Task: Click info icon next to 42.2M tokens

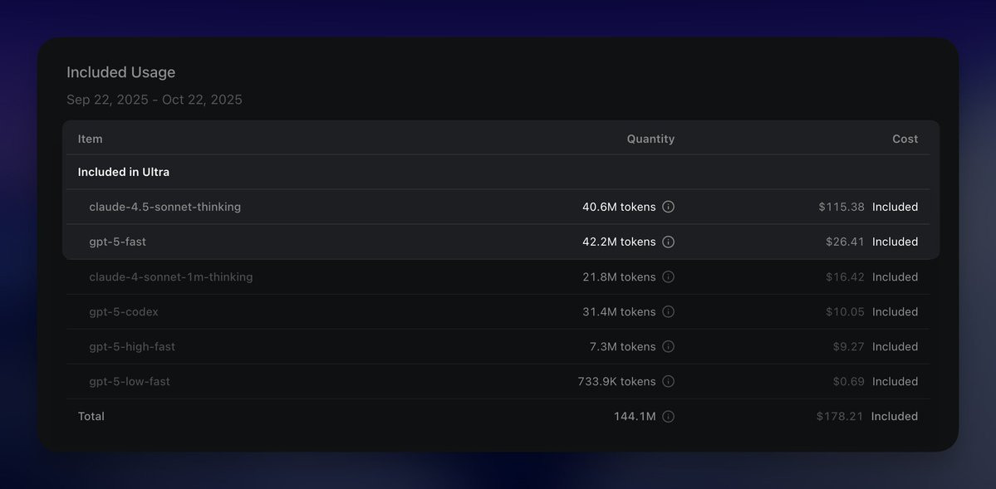Action: [668, 242]
